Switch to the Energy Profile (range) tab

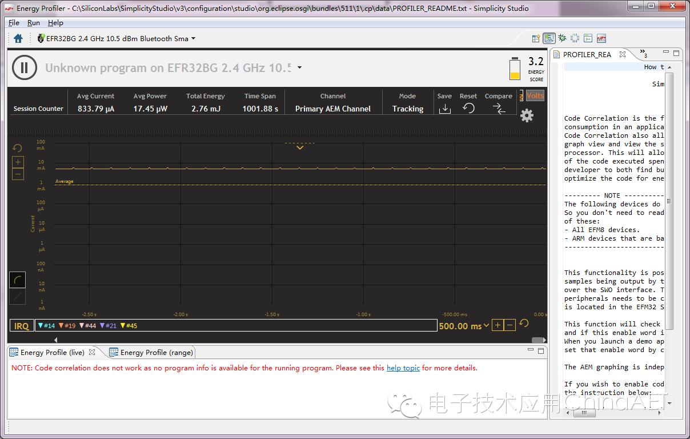click(151, 352)
